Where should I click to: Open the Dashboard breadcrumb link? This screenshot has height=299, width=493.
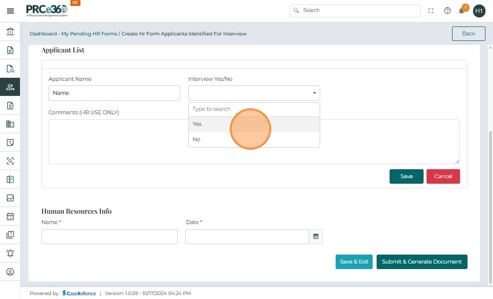tap(43, 33)
